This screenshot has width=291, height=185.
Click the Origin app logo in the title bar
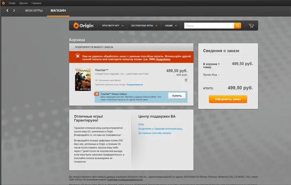(3, 3)
